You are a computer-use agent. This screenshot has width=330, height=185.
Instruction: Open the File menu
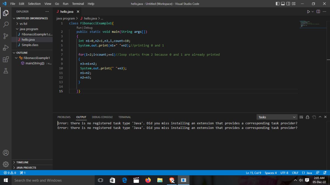click(x=13, y=4)
